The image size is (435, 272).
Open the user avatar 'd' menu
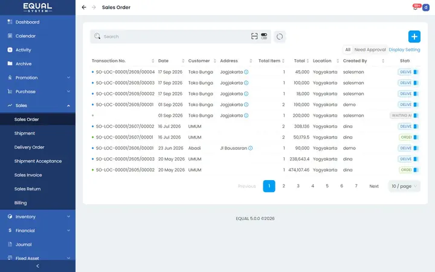(425, 7)
